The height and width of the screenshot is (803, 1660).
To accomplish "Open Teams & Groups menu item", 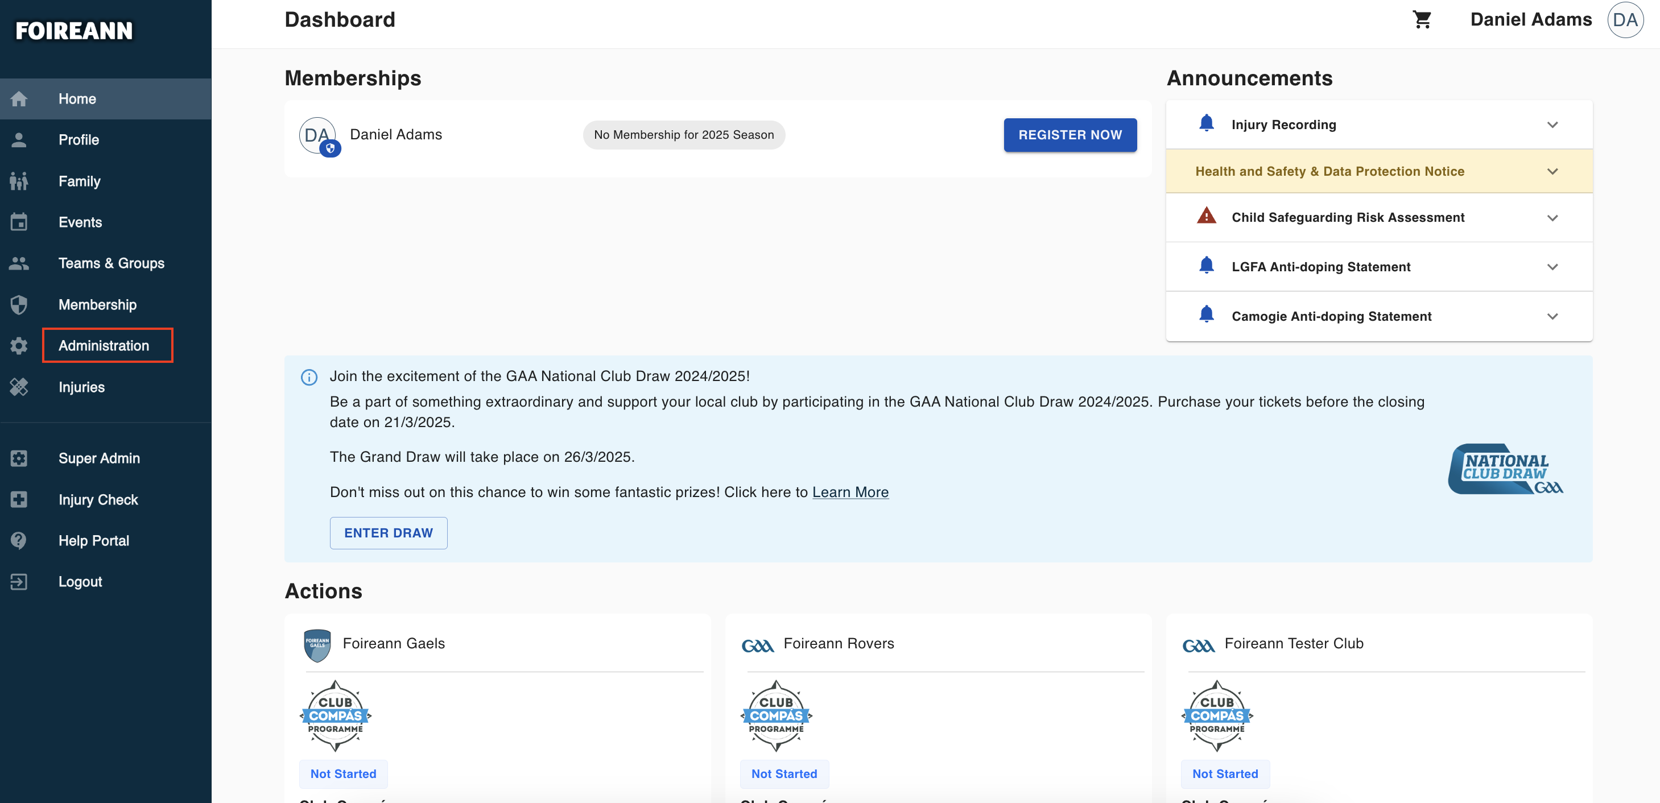I will click(106, 263).
